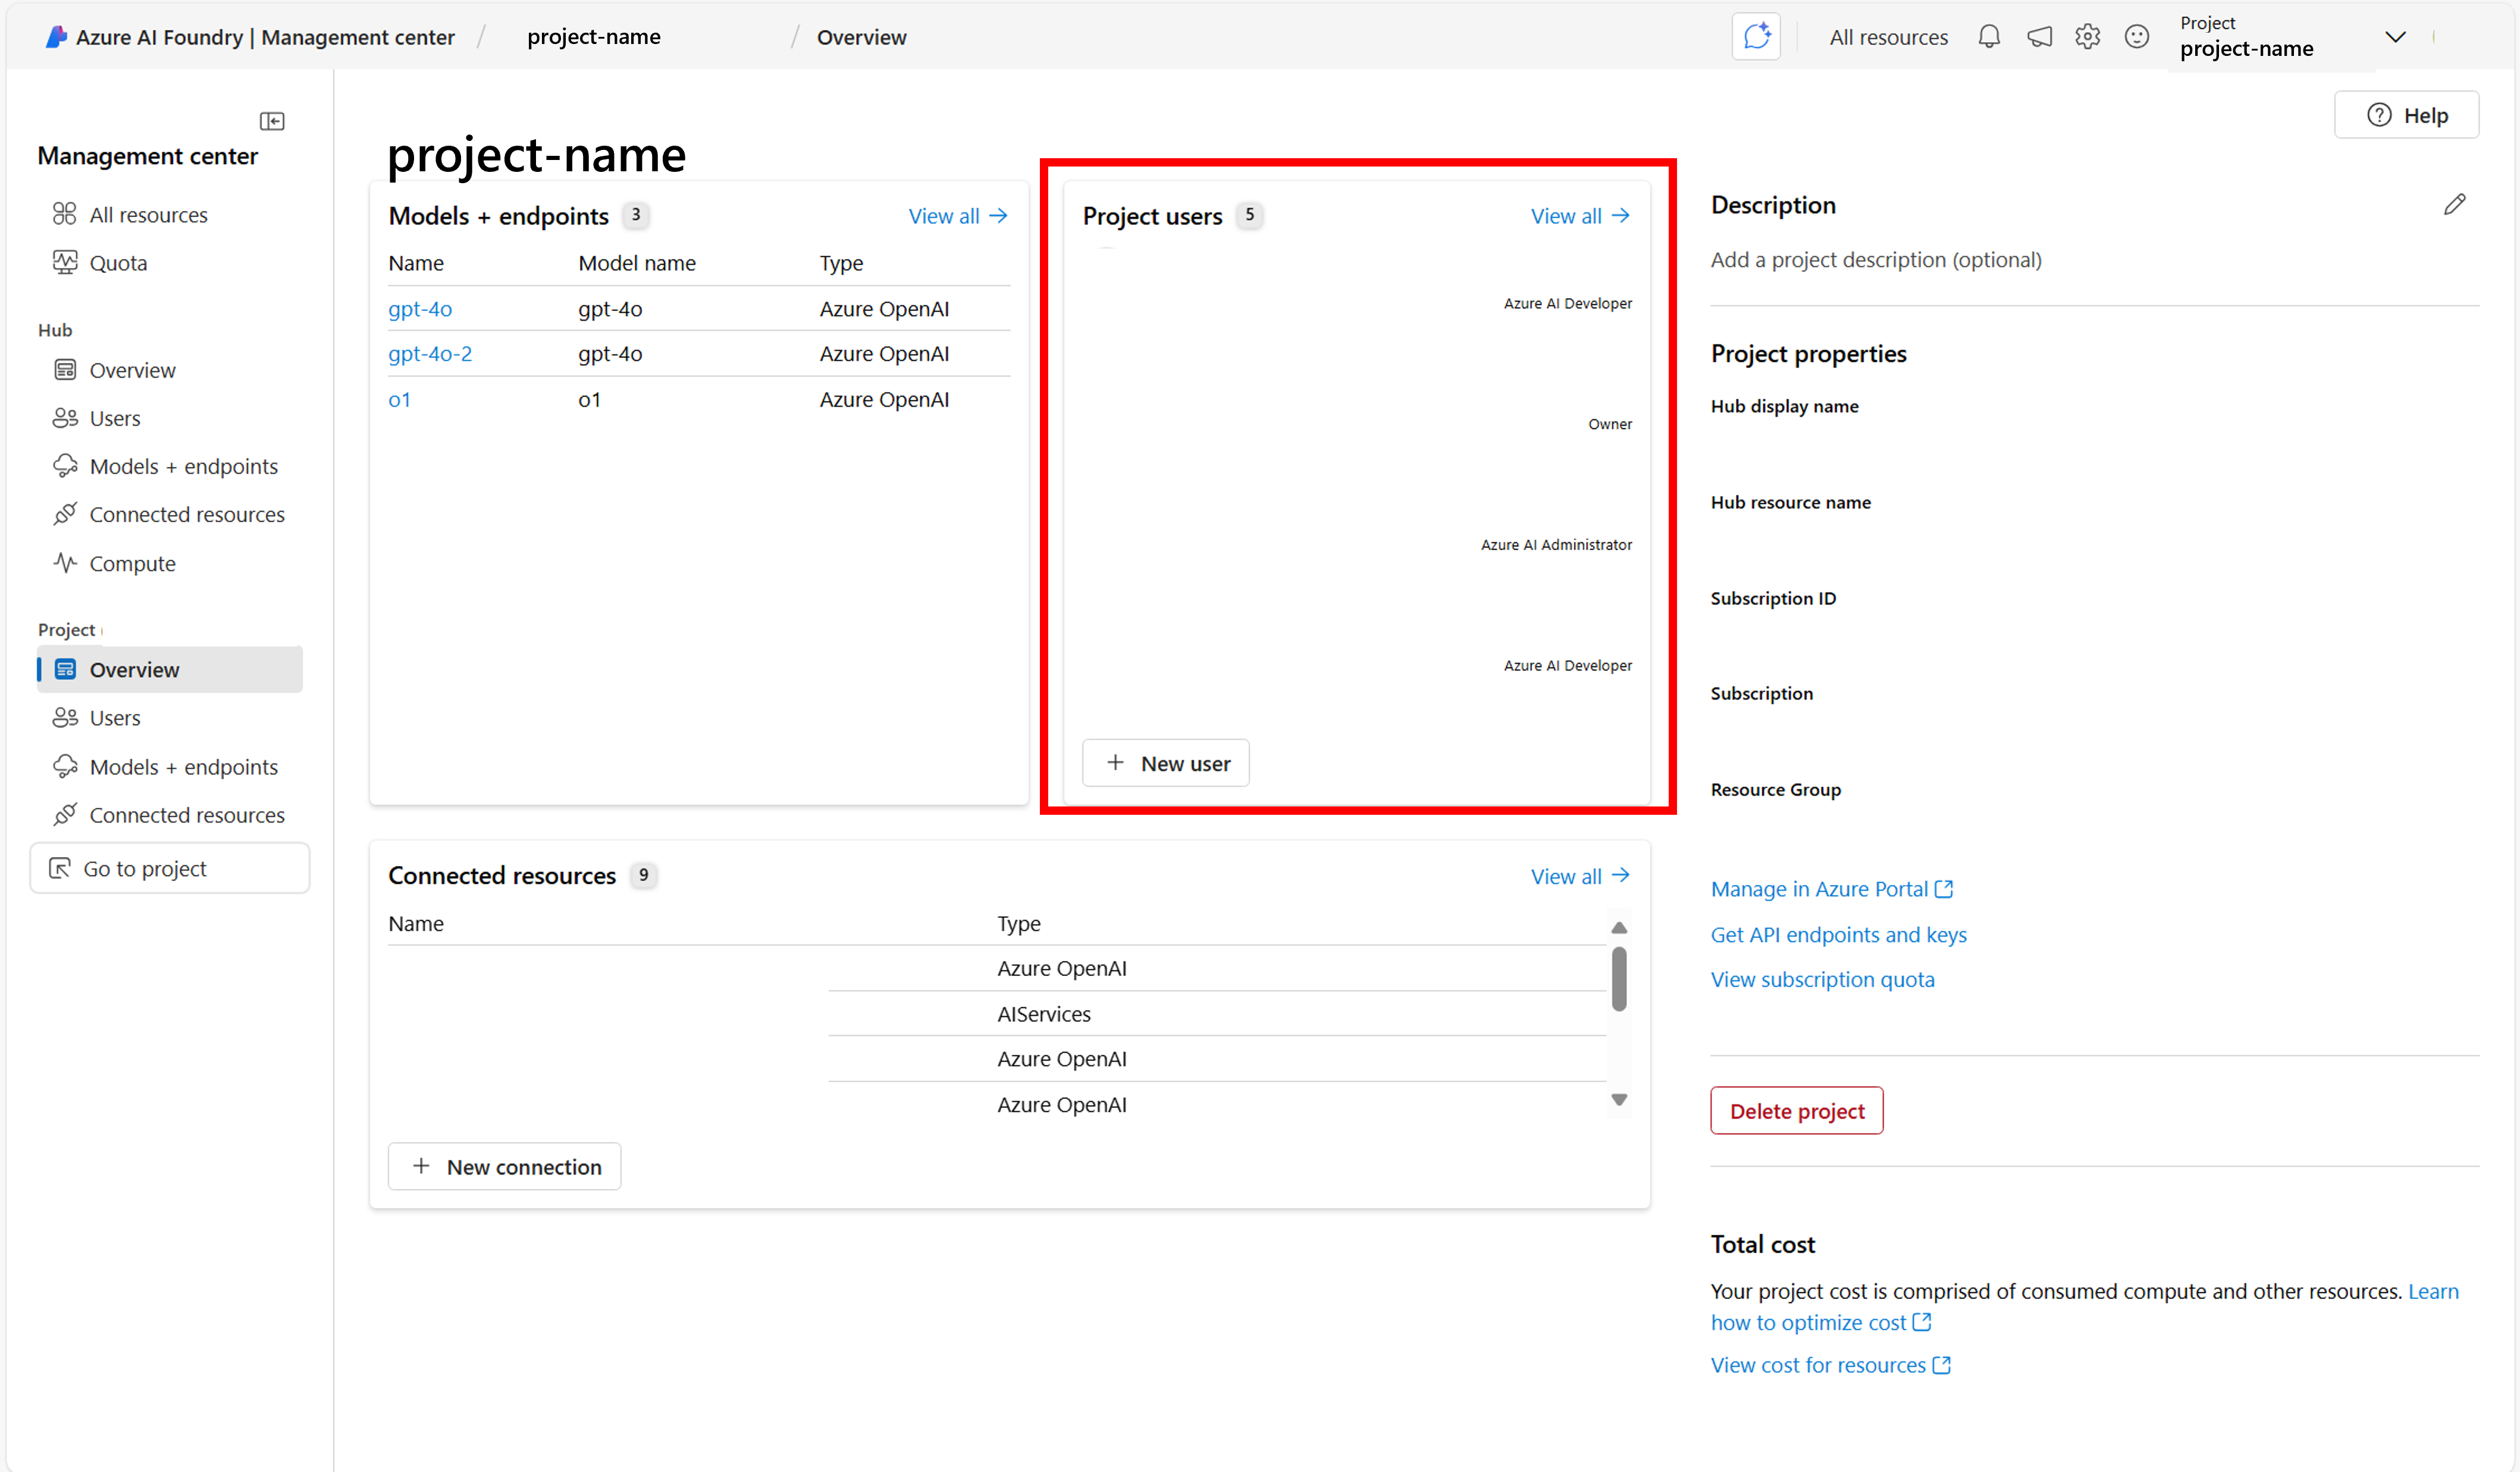Give feedback via the smiley face icon
This screenshot has width=2520, height=1472.
[2137, 36]
